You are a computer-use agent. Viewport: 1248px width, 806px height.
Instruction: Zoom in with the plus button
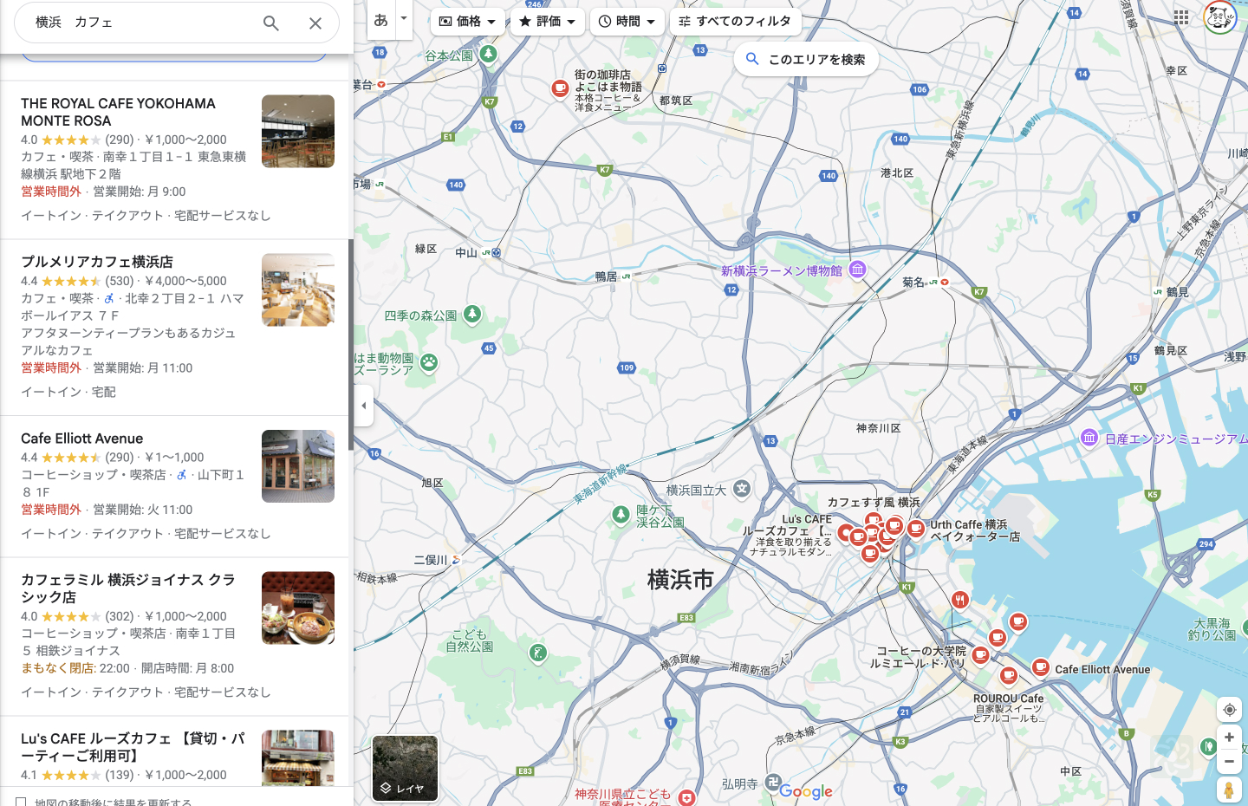coord(1229,738)
